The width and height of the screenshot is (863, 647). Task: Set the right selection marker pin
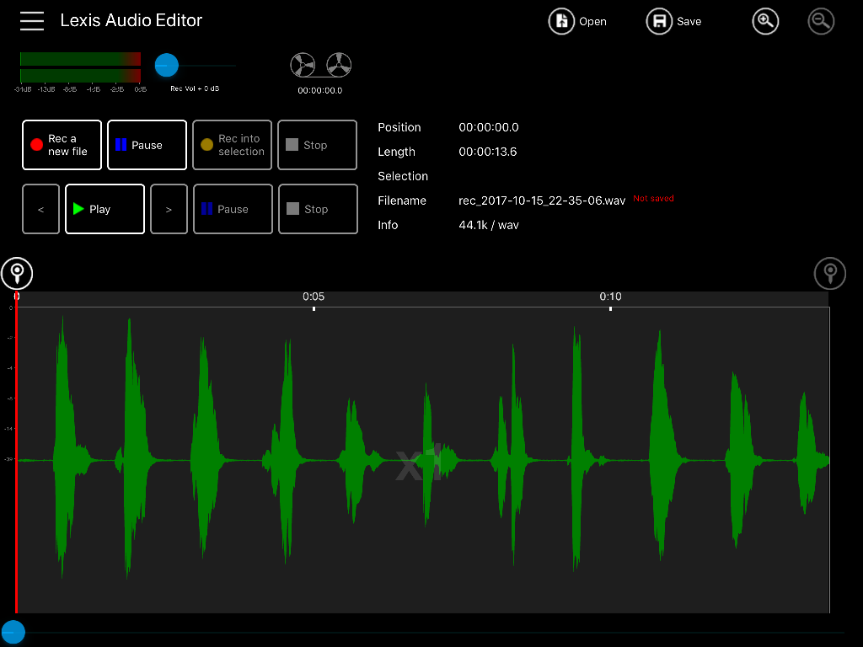point(830,274)
